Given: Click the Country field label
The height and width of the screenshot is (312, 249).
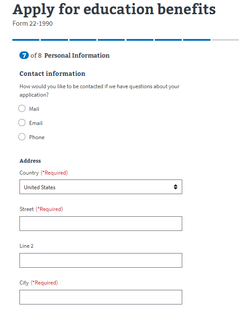Looking at the screenshot, I should pyautogui.click(x=29, y=173).
